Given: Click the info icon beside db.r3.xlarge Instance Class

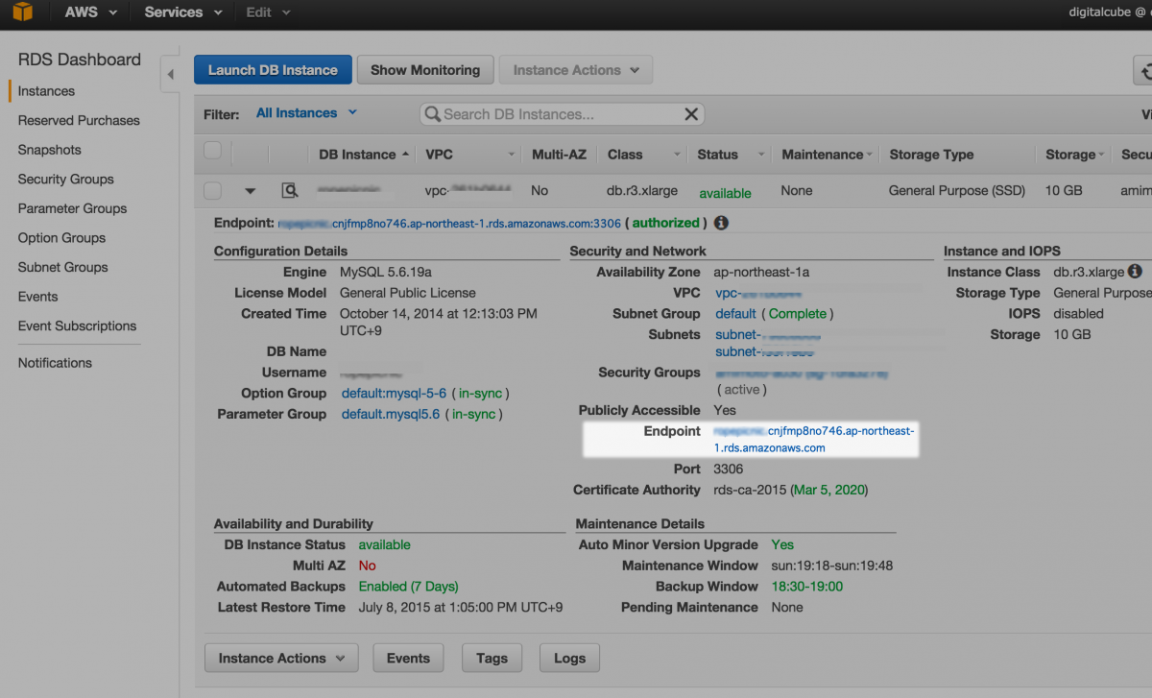Looking at the screenshot, I should coord(1134,271).
